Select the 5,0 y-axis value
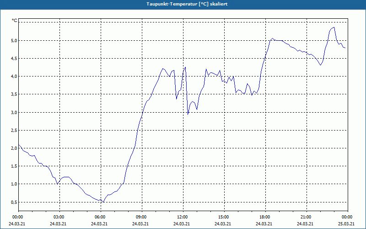This screenshot has height=229, width=366. [14, 40]
